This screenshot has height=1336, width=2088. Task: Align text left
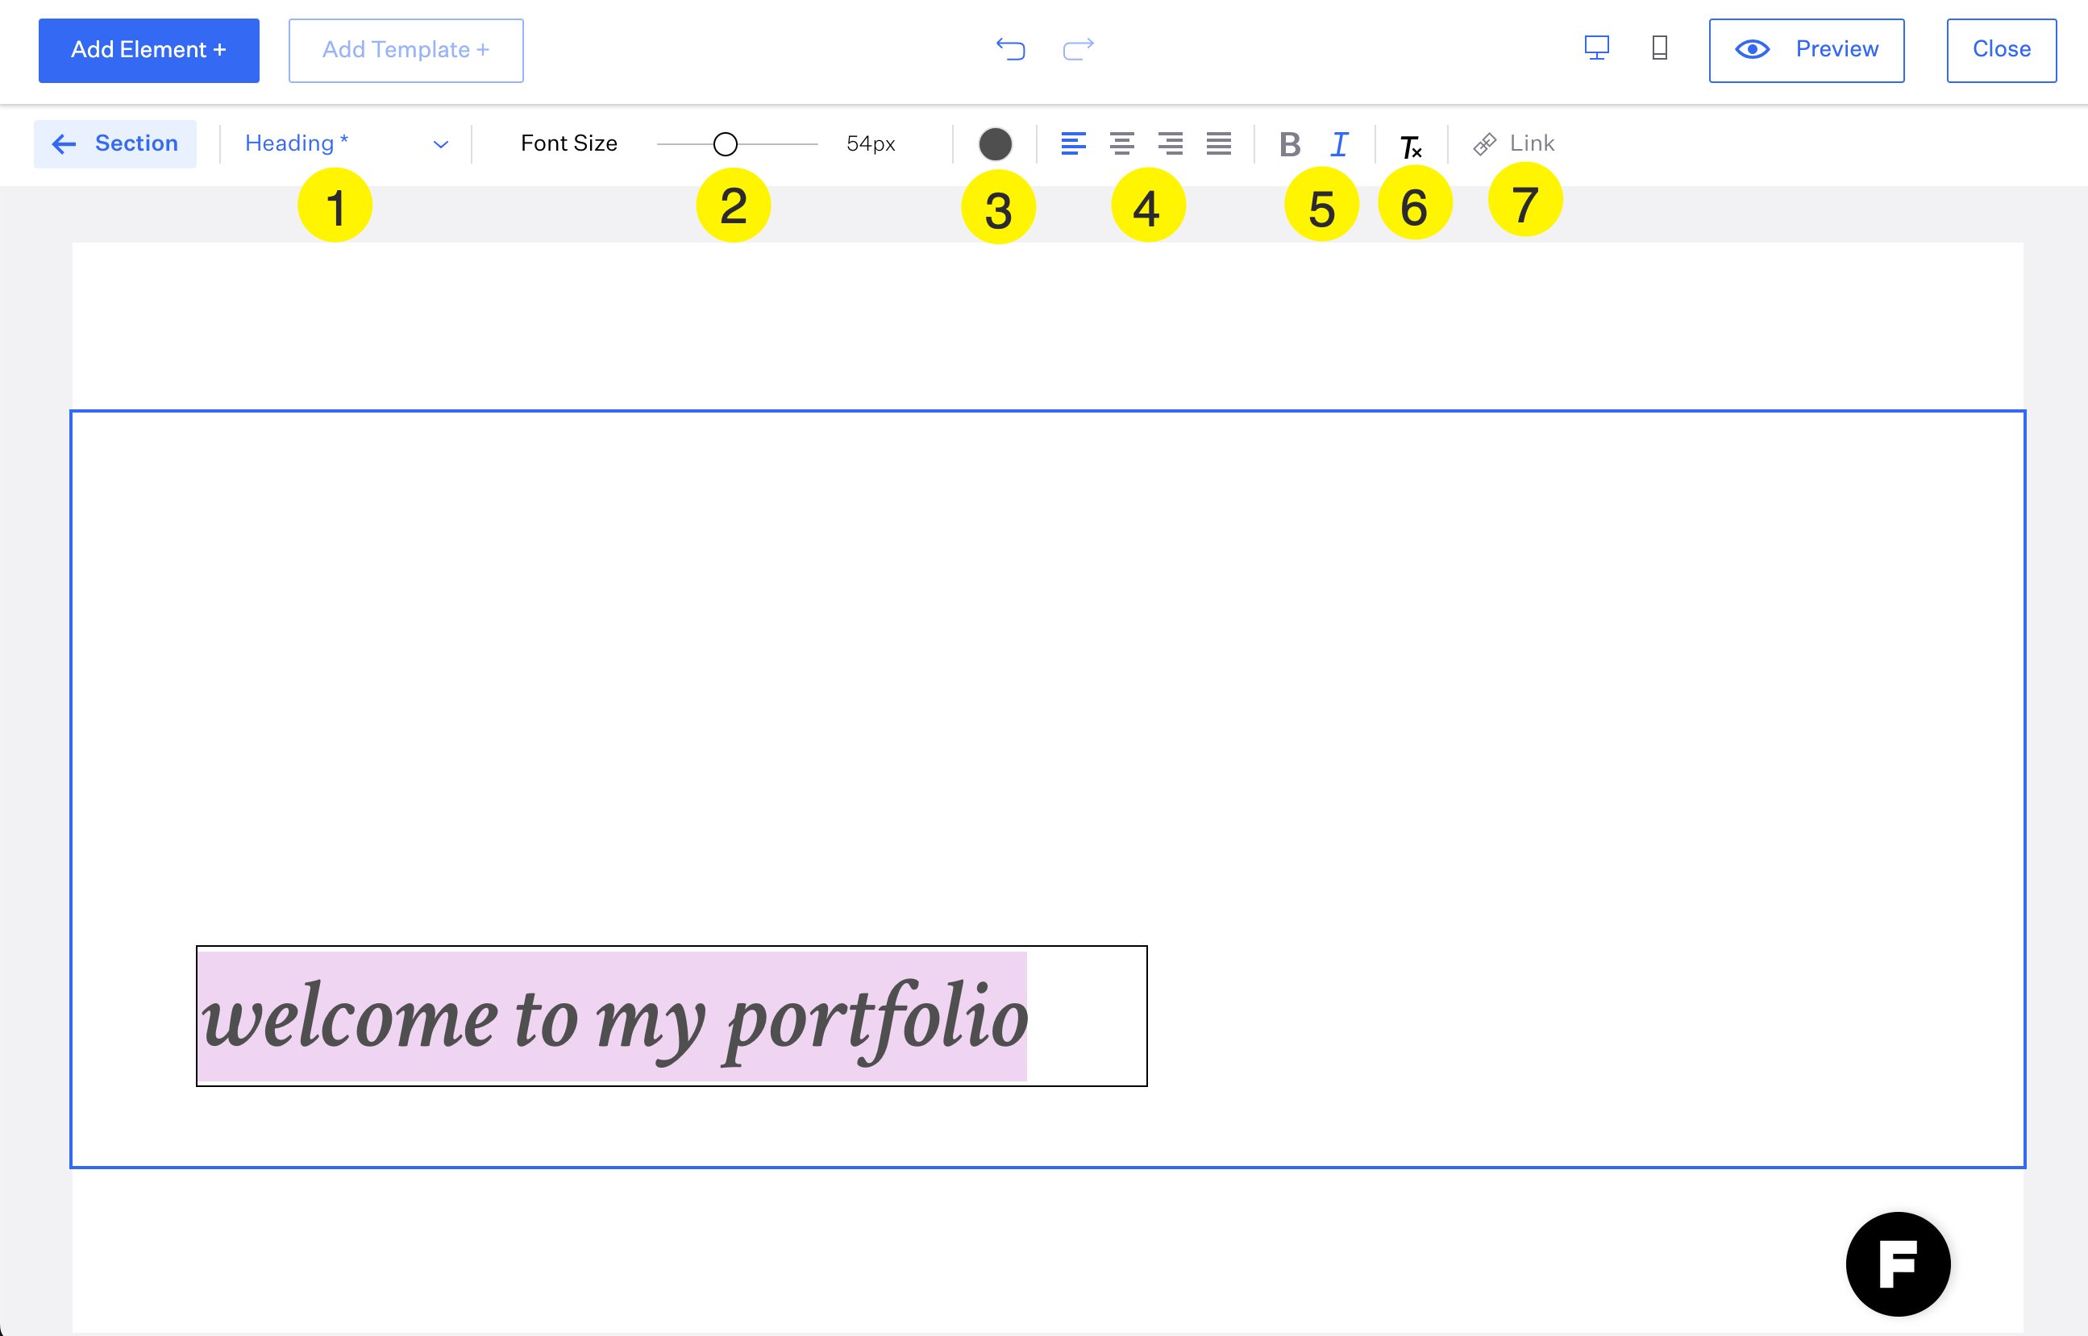pyautogui.click(x=1074, y=143)
